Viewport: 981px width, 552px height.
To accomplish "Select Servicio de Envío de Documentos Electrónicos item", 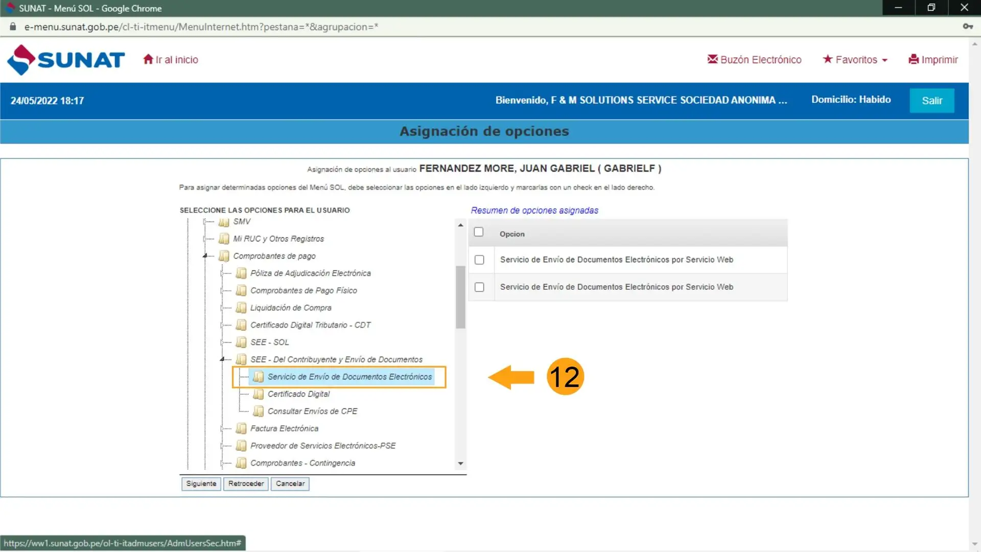I will click(x=349, y=377).
